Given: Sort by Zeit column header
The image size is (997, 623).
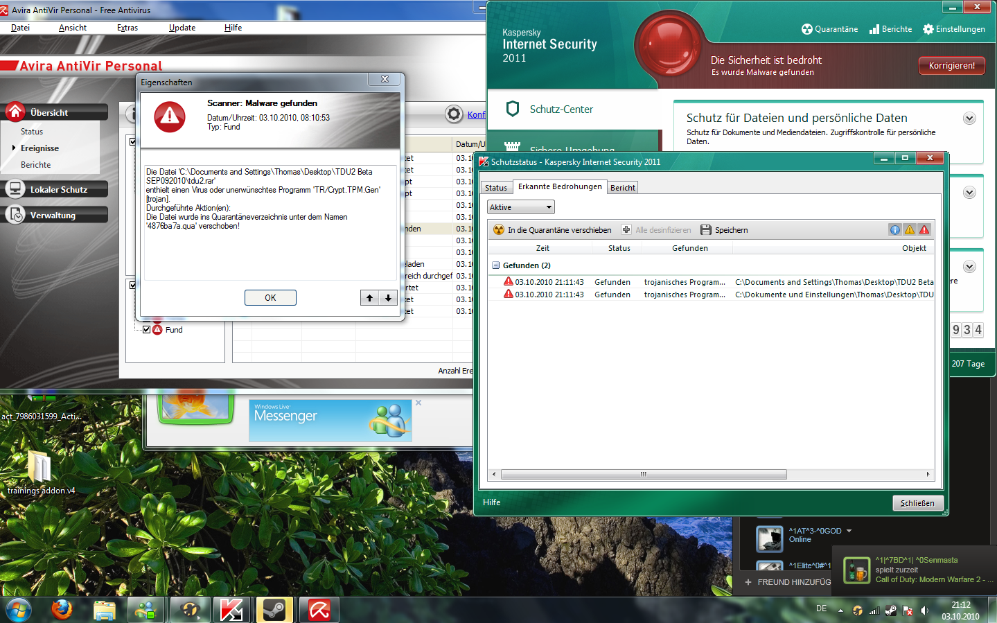Looking at the screenshot, I should click(x=542, y=248).
